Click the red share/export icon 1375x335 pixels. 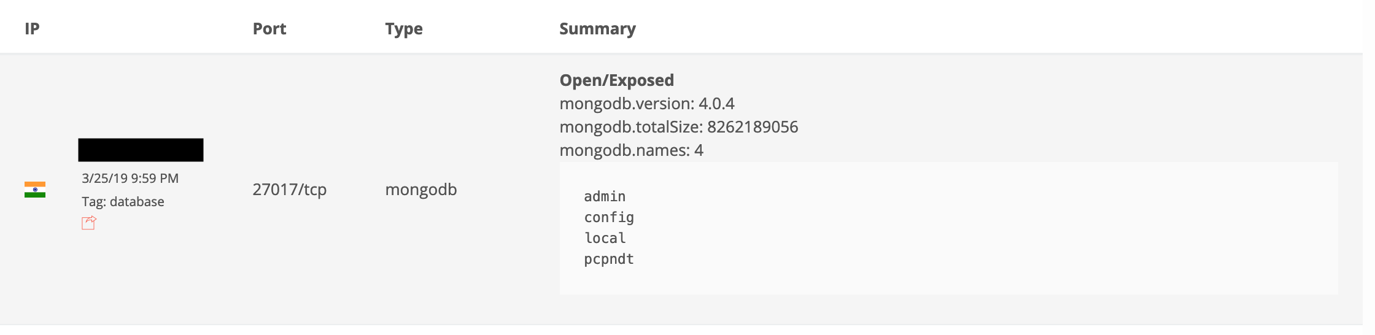click(89, 223)
